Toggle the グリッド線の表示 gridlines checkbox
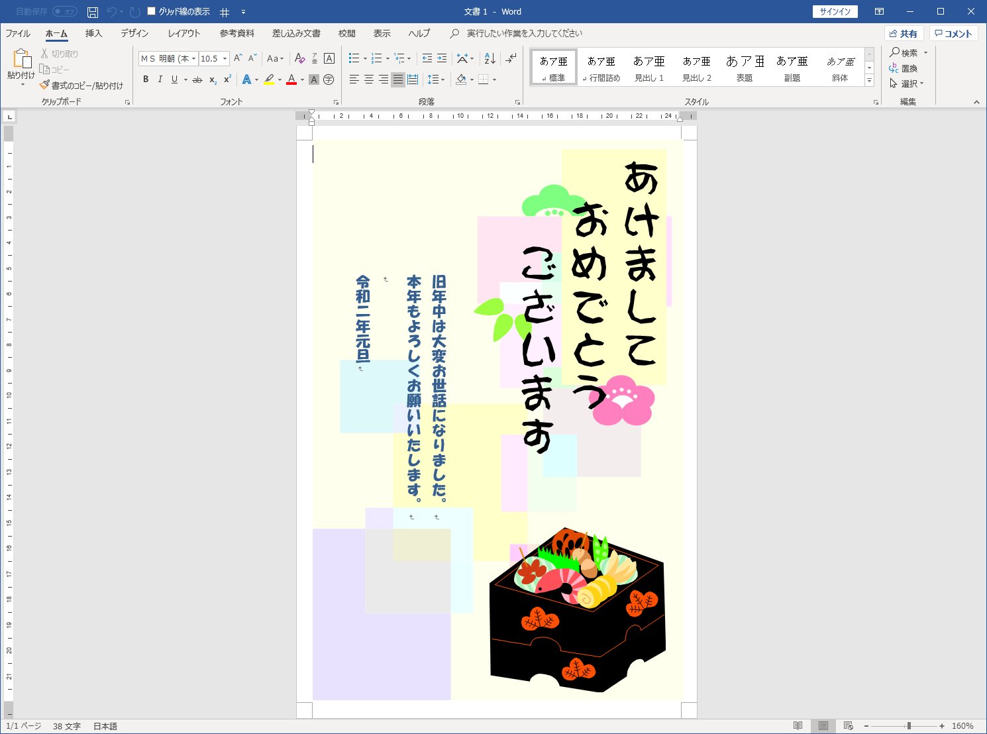987x734 pixels. tap(152, 11)
